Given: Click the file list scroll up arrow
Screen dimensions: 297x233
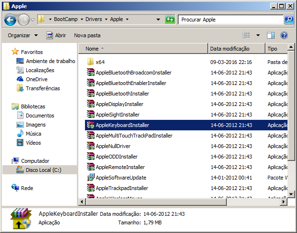Looking at the screenshot, I should [291, 47].
